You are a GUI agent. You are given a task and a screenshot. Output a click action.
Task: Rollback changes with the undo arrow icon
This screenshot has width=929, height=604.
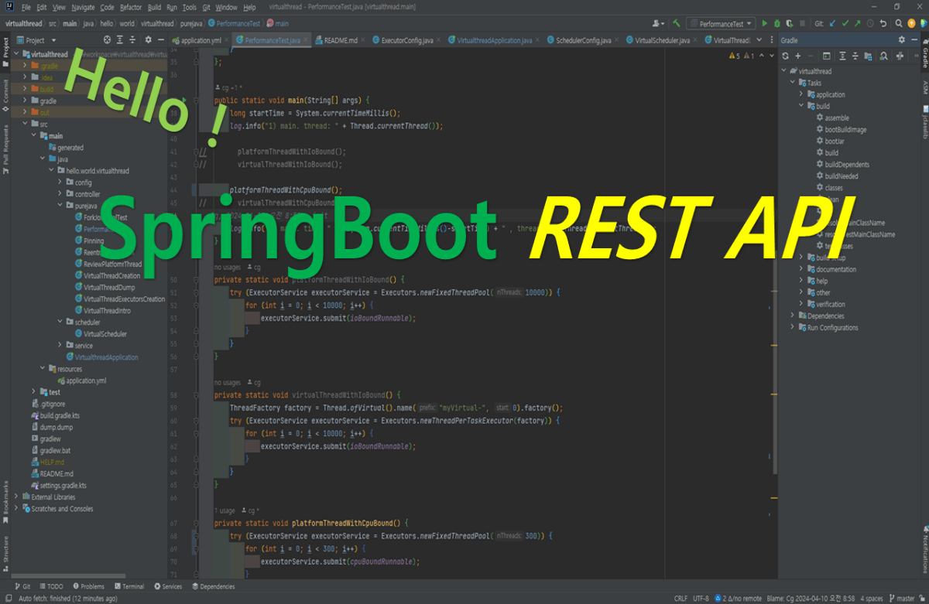pyautogui.click(x=883, y=24)
